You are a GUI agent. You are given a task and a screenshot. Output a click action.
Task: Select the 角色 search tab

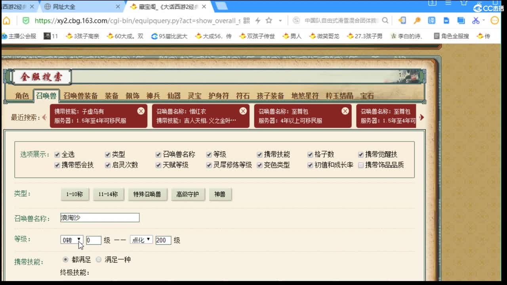tap(22, 96)
